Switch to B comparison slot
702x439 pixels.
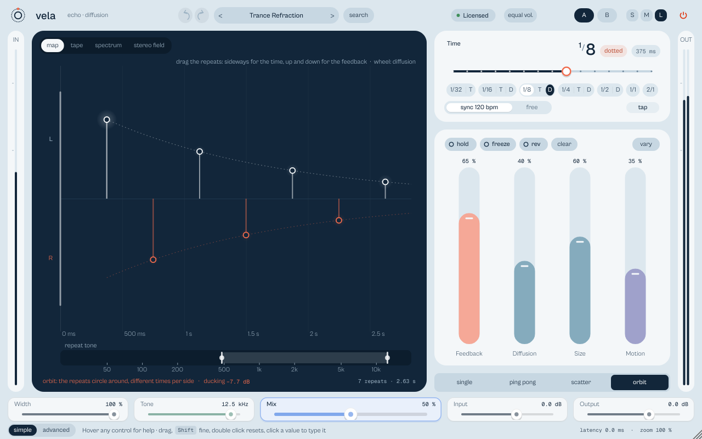coord(607,15)
